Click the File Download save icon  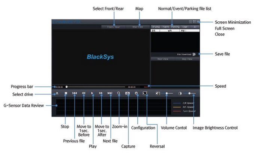pyautogui.click(x=194, y=54)
